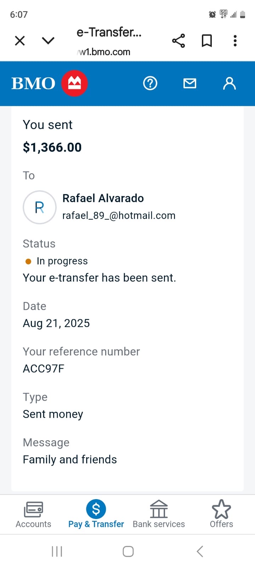Tap the reference number ACC97F

(44, 368)
